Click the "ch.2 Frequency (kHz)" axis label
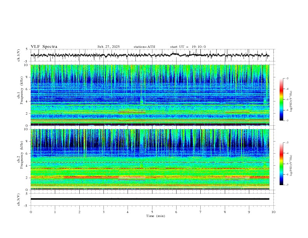 (20, 154)
